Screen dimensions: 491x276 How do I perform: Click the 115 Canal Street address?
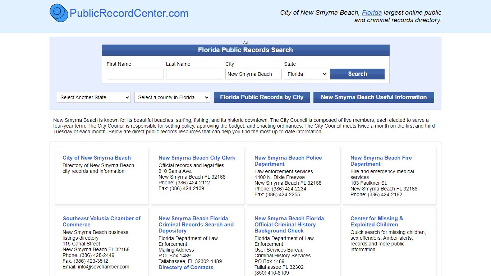tap(81, 244)
